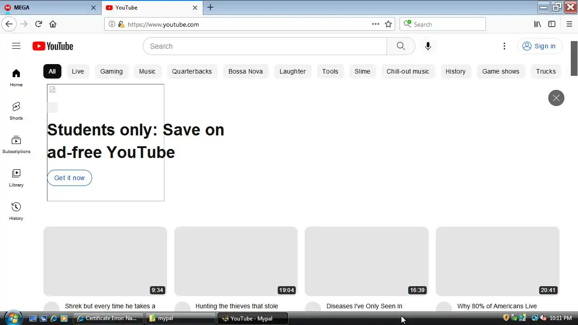Open Library in the sidebar
The image size is (578, 325).
coord(16,178)
